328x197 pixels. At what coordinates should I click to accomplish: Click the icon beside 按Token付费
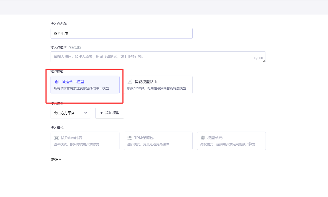click(57, 138)
